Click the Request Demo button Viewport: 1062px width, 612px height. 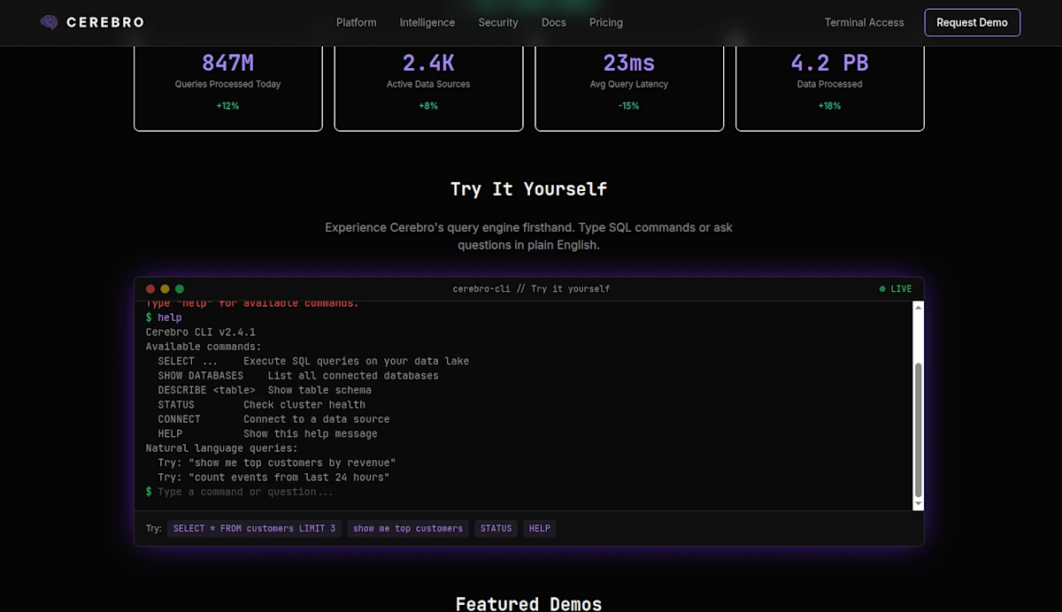(x=972, y=22)
